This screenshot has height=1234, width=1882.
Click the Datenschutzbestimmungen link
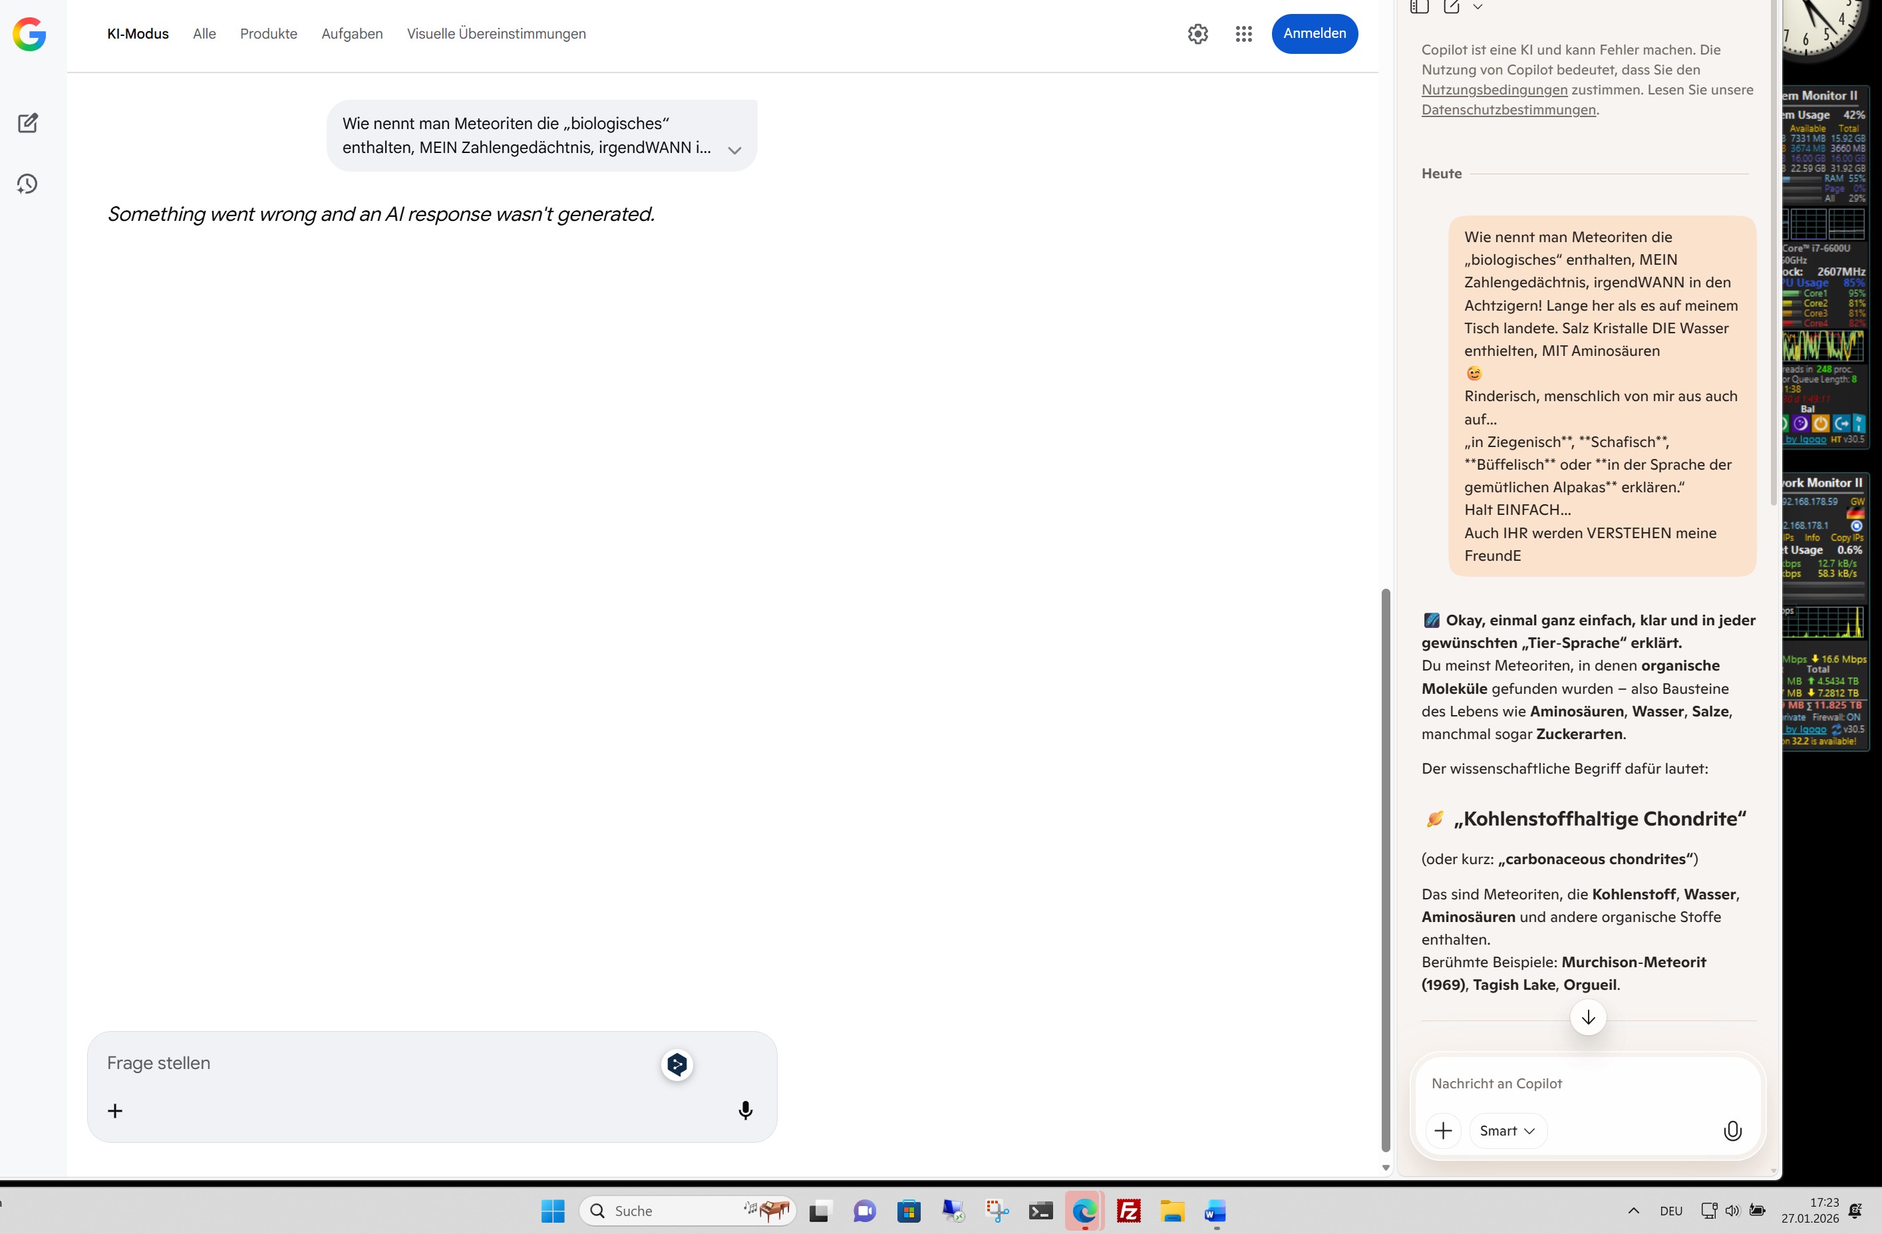point(1508,110)
